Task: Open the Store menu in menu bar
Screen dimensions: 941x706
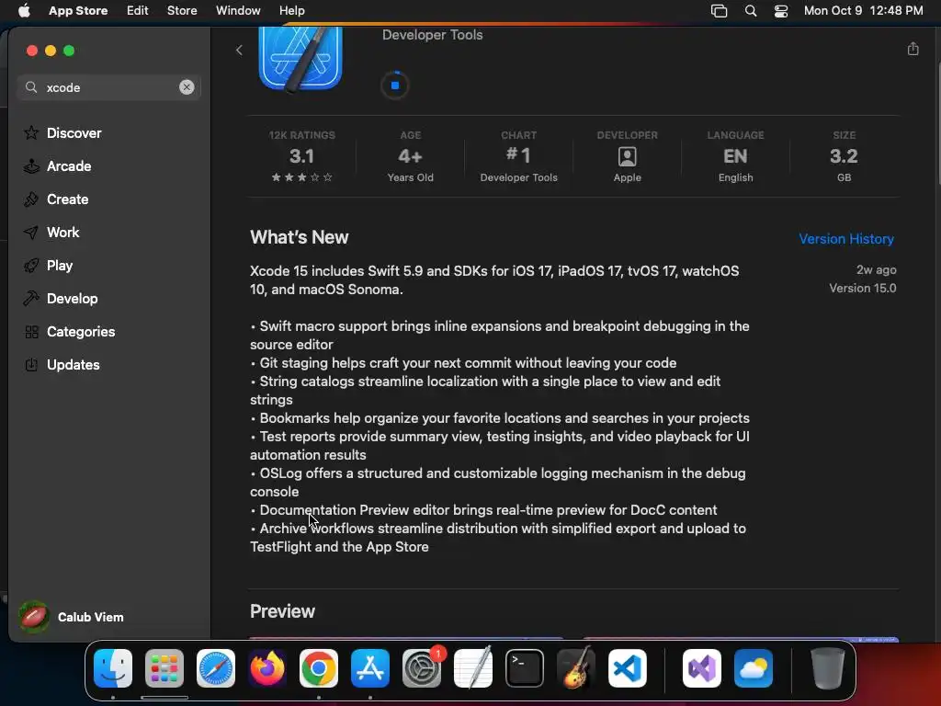Action: (x=182, y=10)
